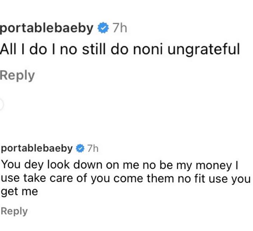The image size is (253, 231).
Task: Click the partial circle icon at left edge
Action: click(1, 105)
